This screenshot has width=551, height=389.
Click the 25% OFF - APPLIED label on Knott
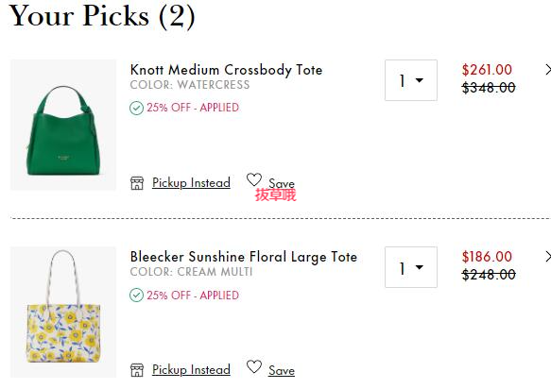(193, 108)
